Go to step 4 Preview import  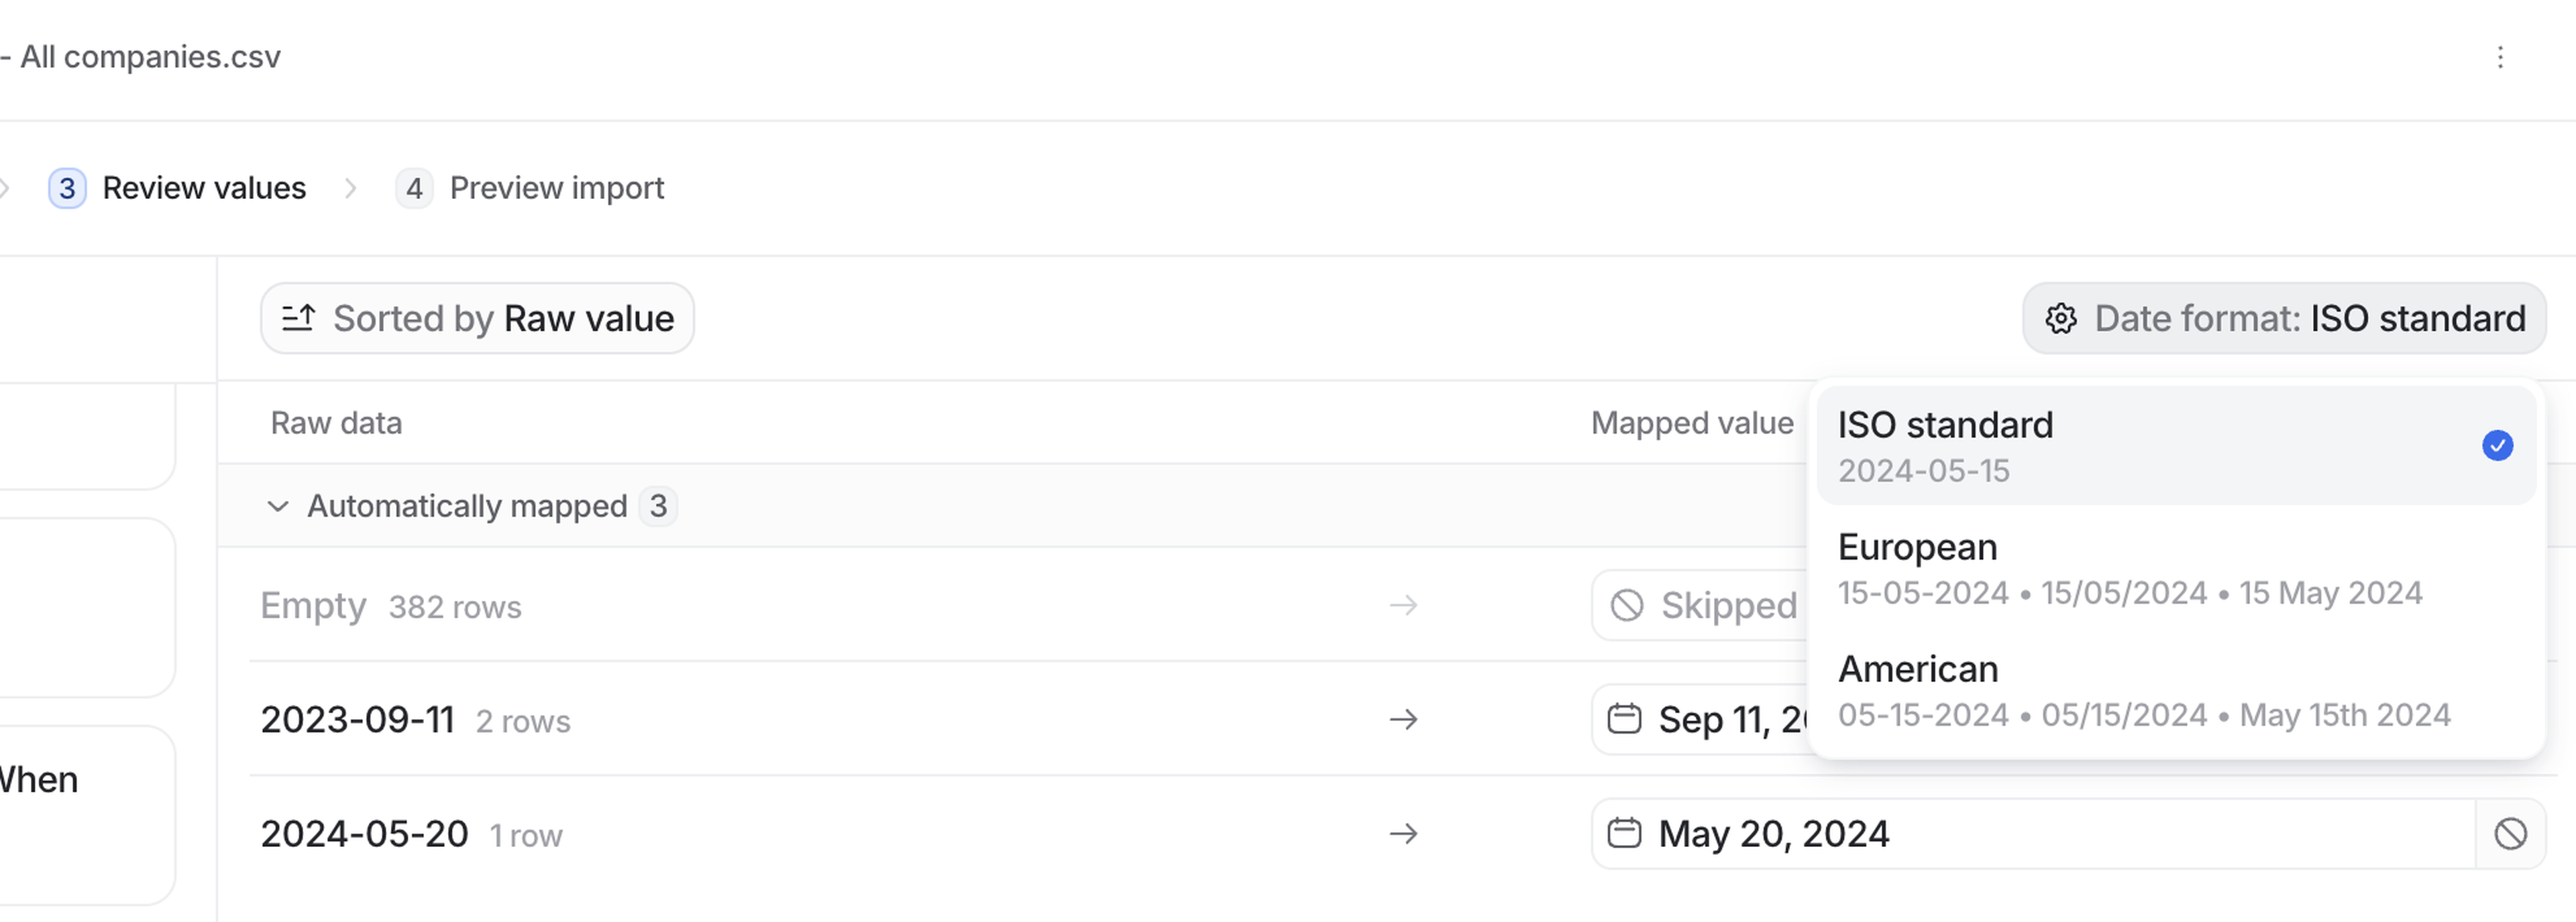click(x=530, y=188)
